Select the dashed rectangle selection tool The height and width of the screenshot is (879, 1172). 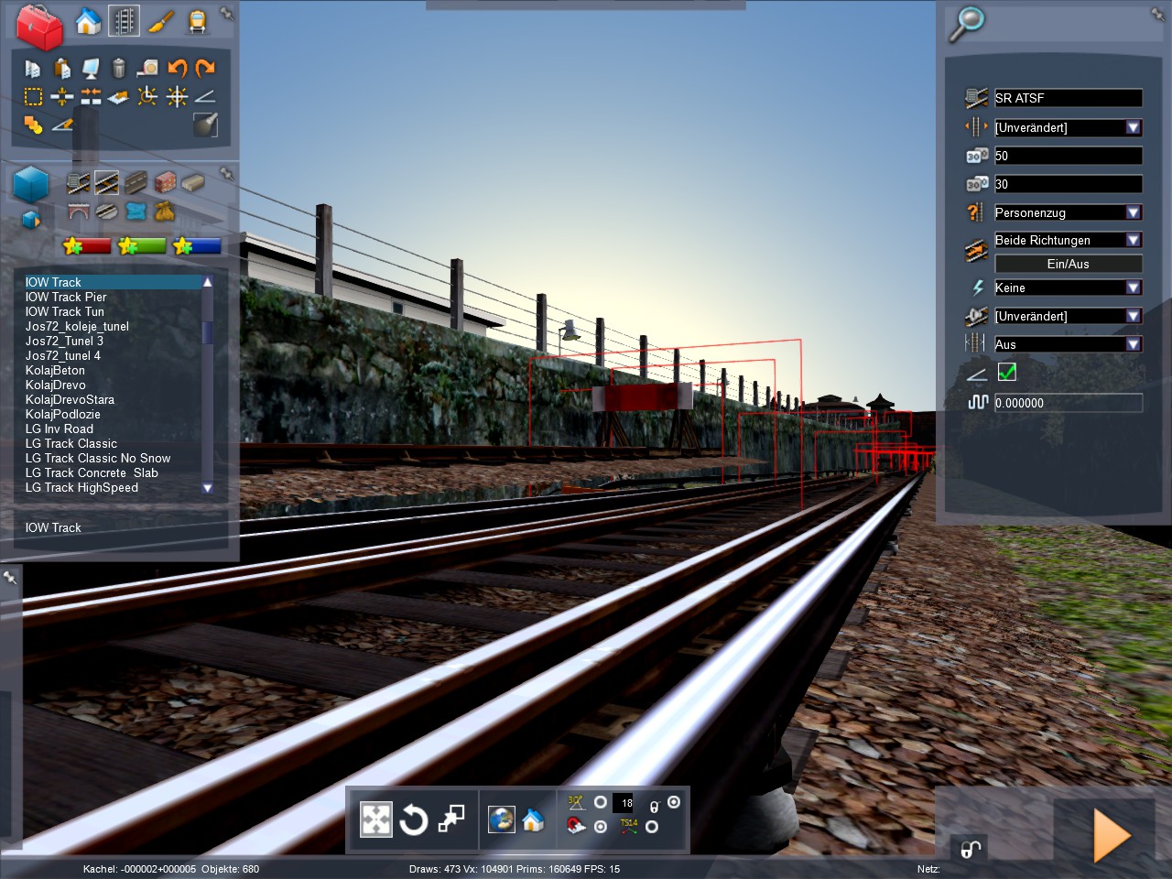pyautogui.click(x=33, y=96)
